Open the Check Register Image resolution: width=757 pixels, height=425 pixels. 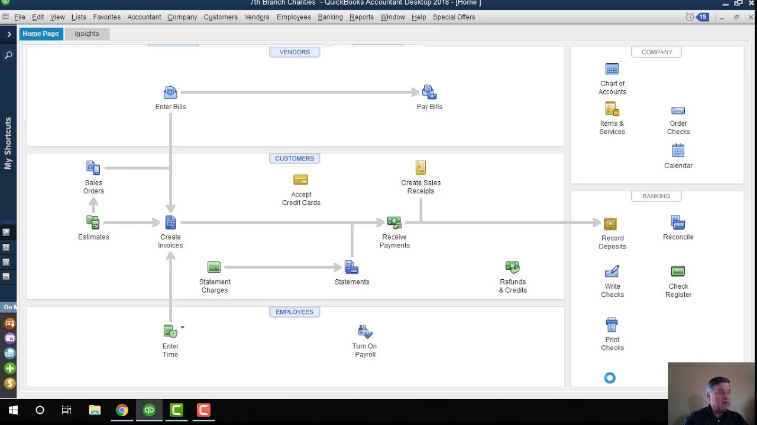coord(678,272)
